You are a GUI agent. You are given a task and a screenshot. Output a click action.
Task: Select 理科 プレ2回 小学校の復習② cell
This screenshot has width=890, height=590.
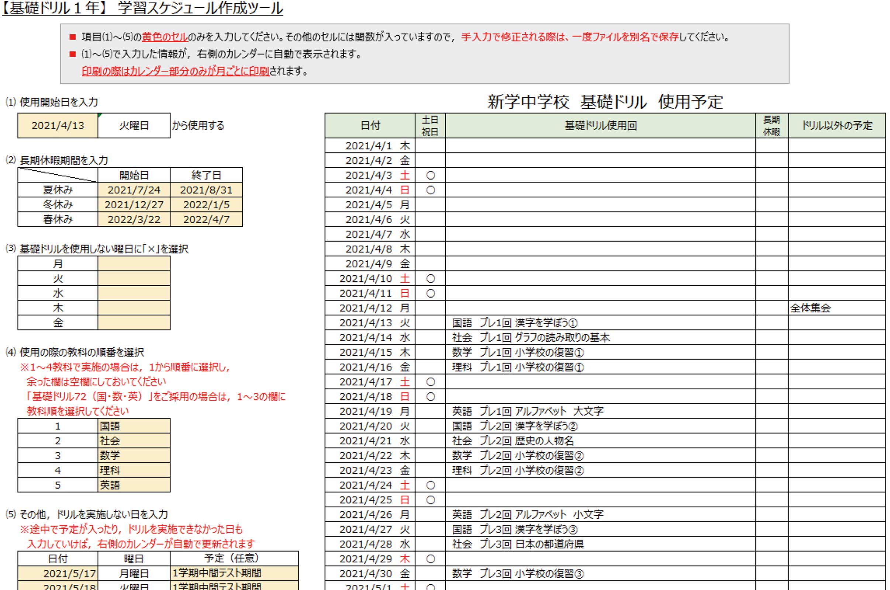(x=600, y=470)
